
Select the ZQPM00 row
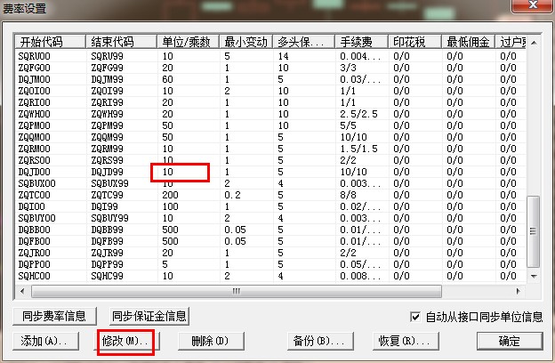(x=270, y=125)
